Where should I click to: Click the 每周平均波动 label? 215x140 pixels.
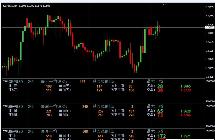point(54,106)
